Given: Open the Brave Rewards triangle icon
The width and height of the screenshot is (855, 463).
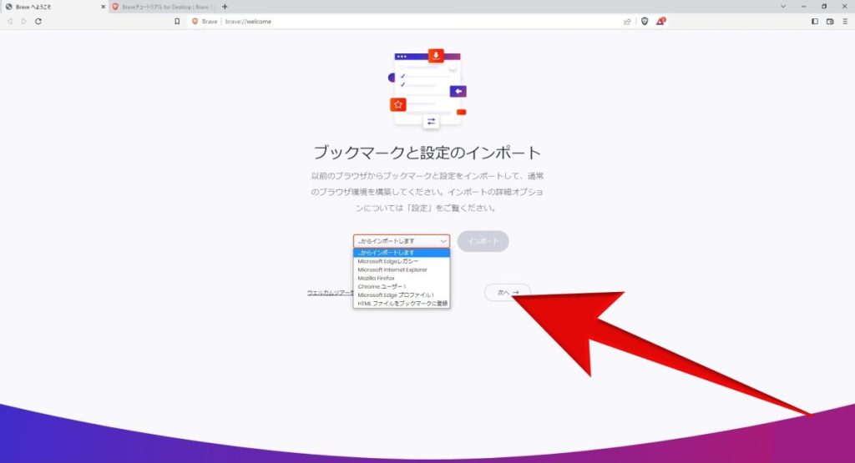Looking at the screenshot, I should pos(660,21).
